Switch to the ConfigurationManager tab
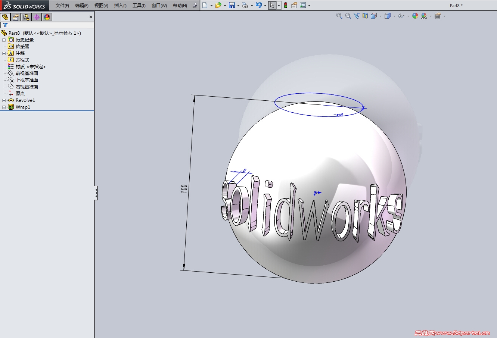This screenshot has width=497, height=338. 26,17
